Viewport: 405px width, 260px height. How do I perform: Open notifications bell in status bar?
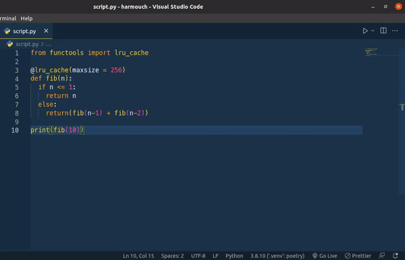395,256
